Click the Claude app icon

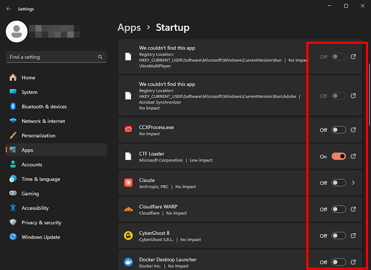coord(128,183)
